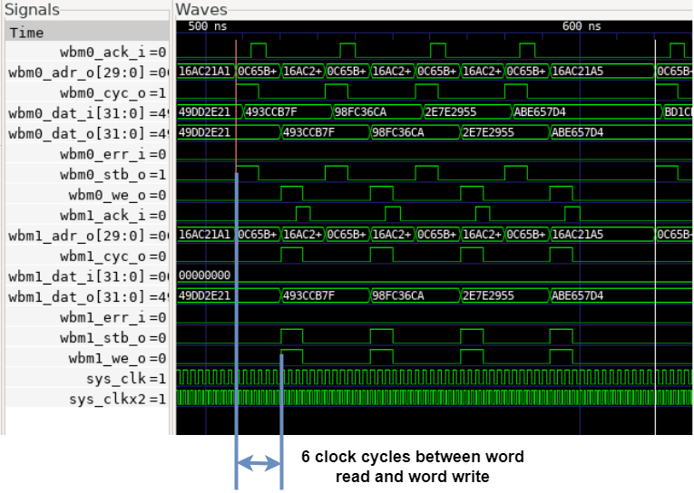Screen dimensions: 694x493
Task: Select the Time header row in Signals
Action: [x=87, y=33]
